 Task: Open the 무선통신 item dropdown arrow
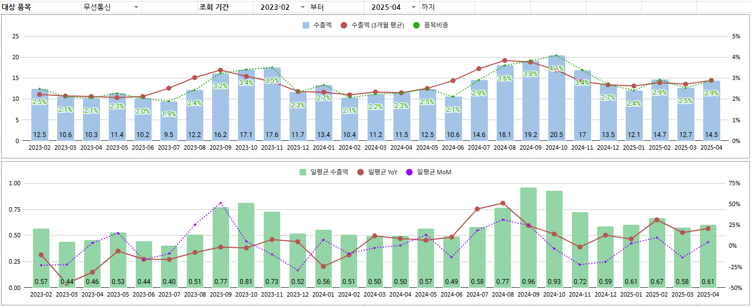coord(136,7)
